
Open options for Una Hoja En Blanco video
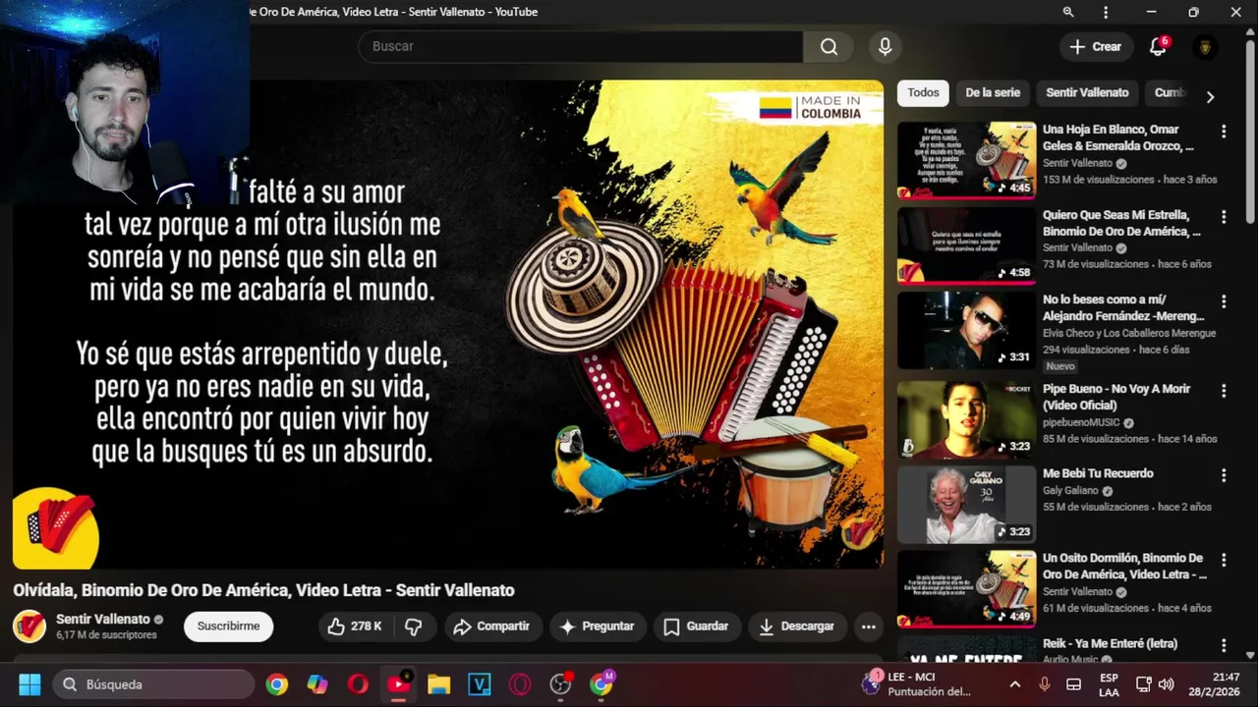(1224, 132)
